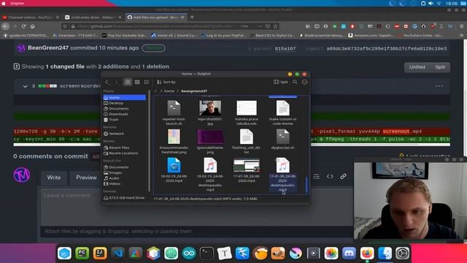Launch Arduino IDE from the dock
Viewport: 467px width, 263px height.
coord(189,254)
